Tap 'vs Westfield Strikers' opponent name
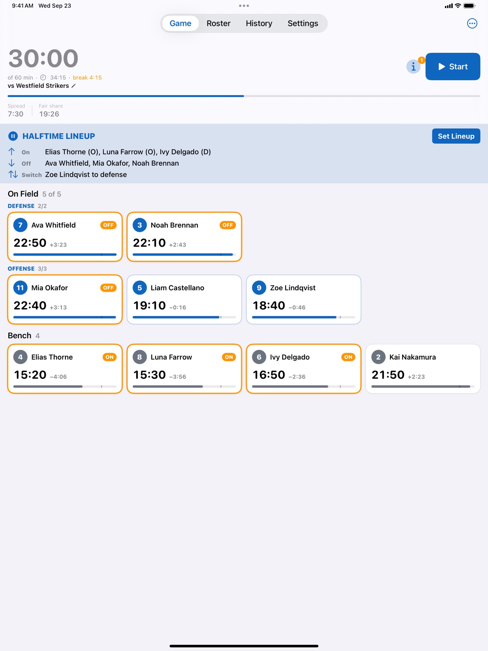Screen dimensions: 488x651 tap(38, 86)
